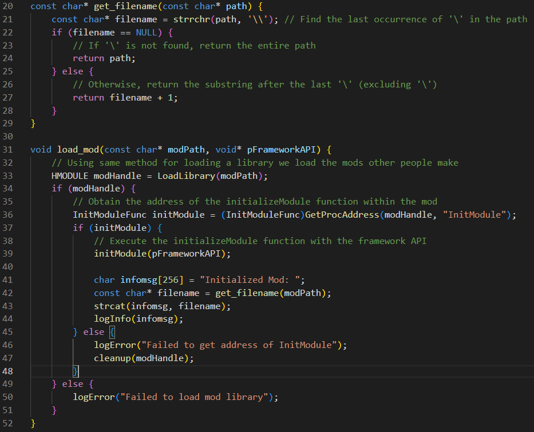Click NULL keyword on line 22
Viewport: 534px width, 432px height.
click(x=147, y=33)
